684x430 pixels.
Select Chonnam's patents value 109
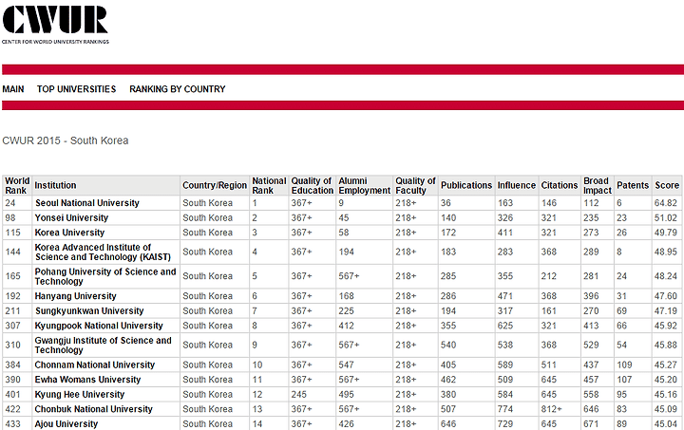click(x=625, y=365)
